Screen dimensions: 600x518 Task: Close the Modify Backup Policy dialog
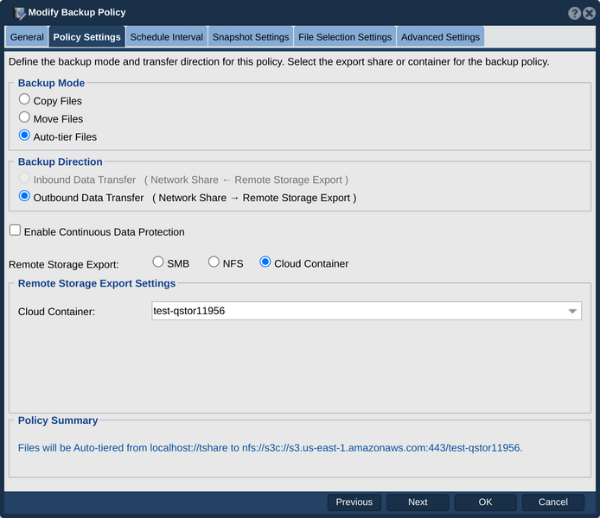(590, 13)
